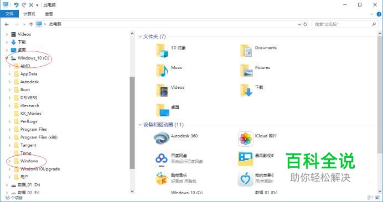The width and height of the screenshot is (383, 202).
Task: Select the Tangent folder in tree
Action: pos(28,145)
